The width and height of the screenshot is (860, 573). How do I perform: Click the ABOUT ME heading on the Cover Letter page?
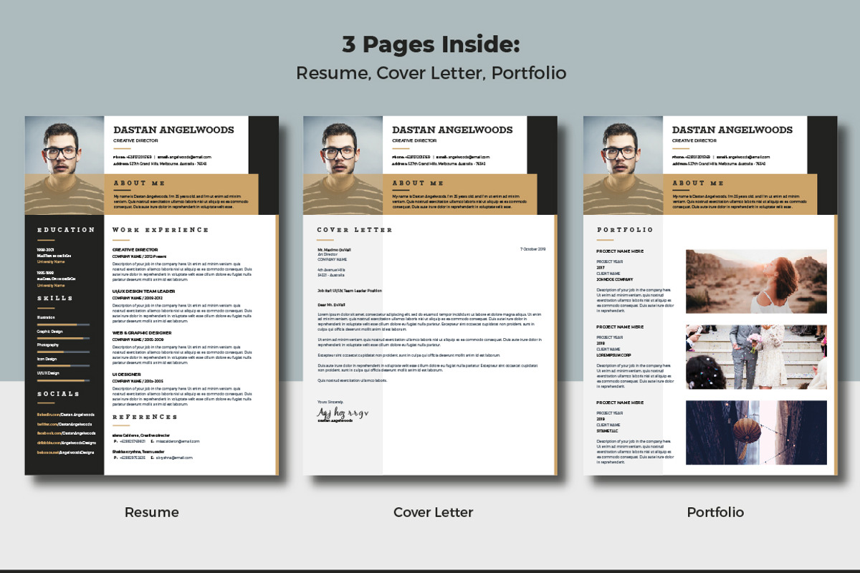pos(419,183)
